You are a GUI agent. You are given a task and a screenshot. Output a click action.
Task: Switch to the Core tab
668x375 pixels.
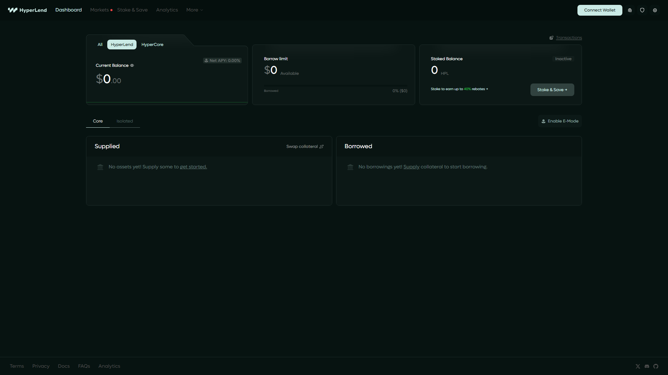[98, 121]
